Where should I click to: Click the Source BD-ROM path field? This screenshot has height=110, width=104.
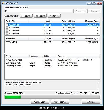[38, 11]
